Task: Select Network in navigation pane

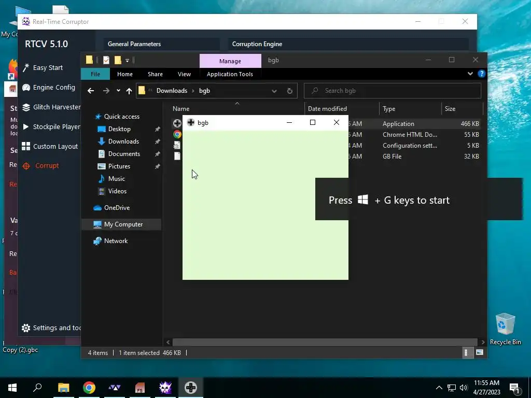Action: click(110, 241)
